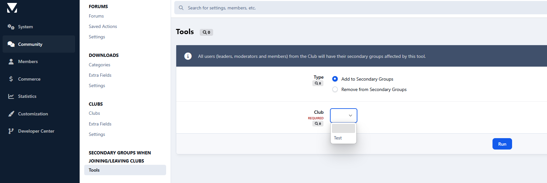
Task: Go to Saved Actions under Forums
Action: (103, 26)
